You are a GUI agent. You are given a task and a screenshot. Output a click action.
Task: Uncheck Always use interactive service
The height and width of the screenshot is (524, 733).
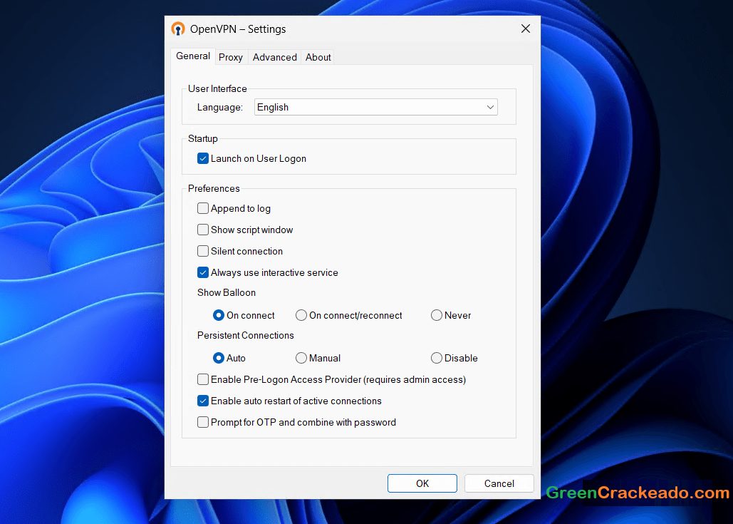point(203,272)
